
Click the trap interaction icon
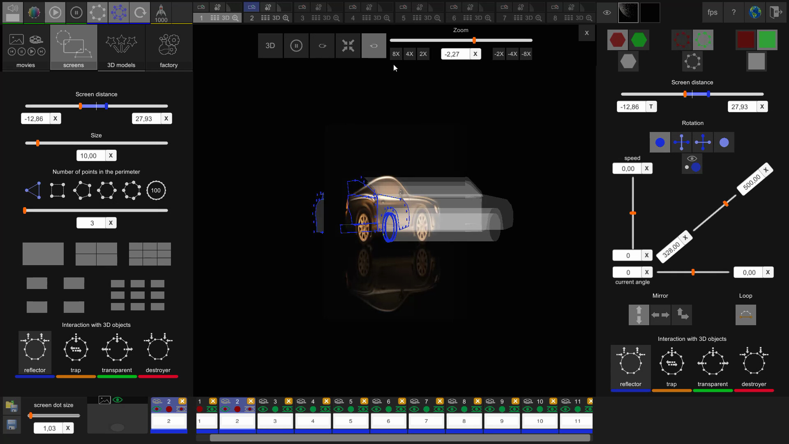point(76,349)
